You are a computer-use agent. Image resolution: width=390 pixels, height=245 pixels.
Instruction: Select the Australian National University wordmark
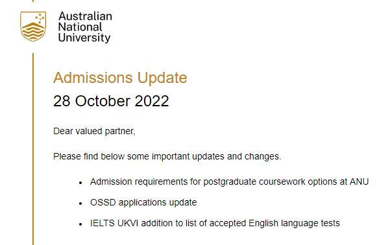tap(85, 27)
